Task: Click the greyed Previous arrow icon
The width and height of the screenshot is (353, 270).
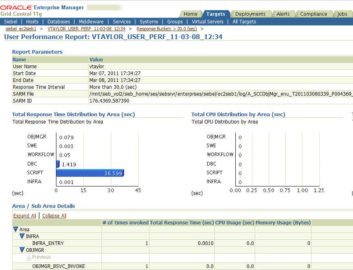Action: coord(29,258)
